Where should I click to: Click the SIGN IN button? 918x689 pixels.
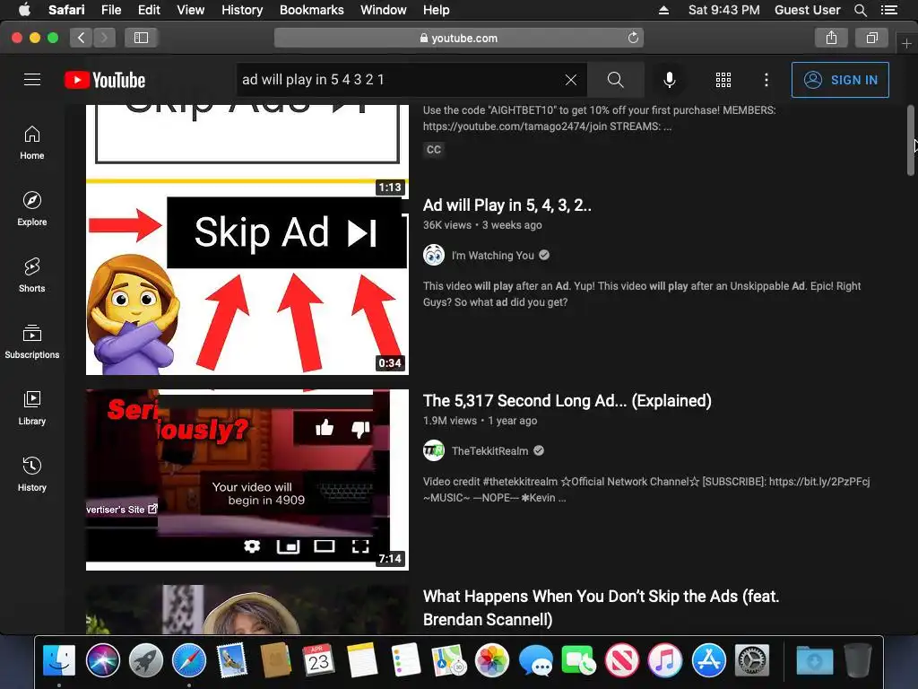click(x=840, y=80)
